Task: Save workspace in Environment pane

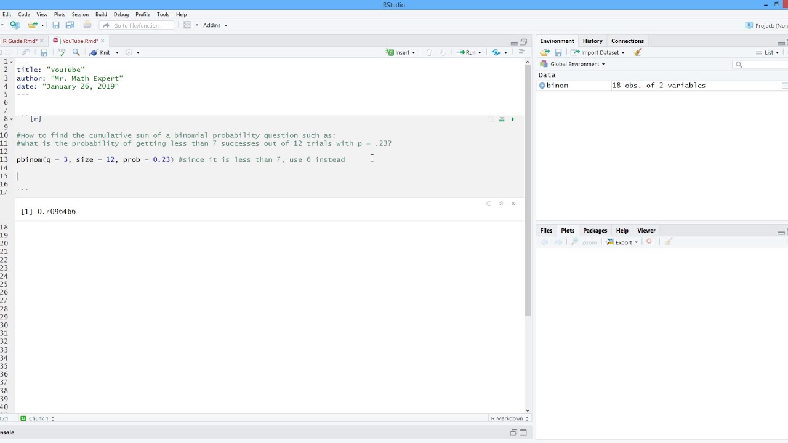Action: 558,52
